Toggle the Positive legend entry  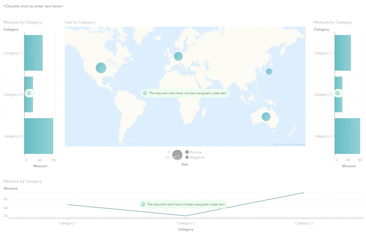[x=193, y=152]
